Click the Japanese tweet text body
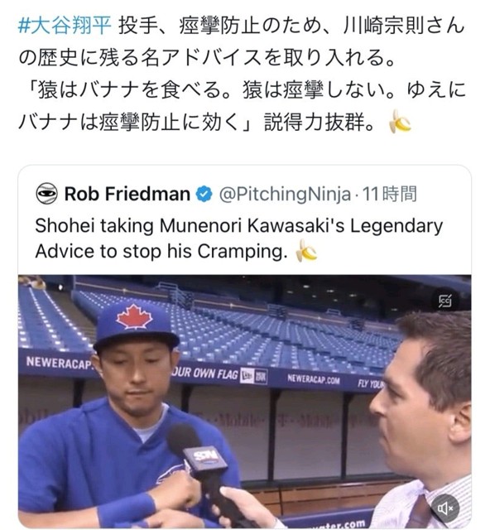 [x=242, y=74]
